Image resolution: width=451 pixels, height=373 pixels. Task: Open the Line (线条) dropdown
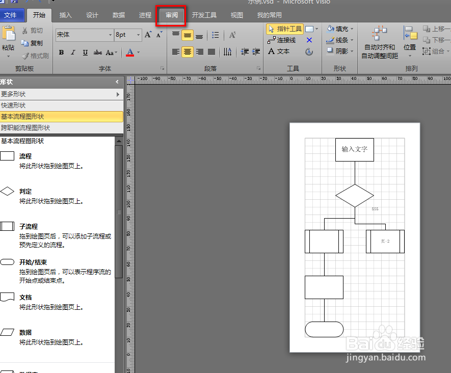pyautogui.click(x=340, y=40)
